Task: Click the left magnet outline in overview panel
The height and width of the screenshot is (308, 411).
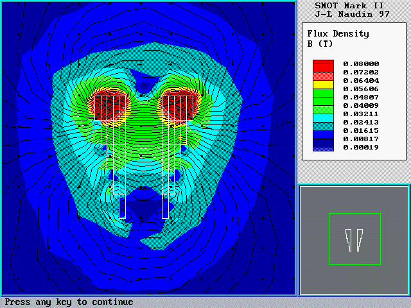Action: click(349, 240)
